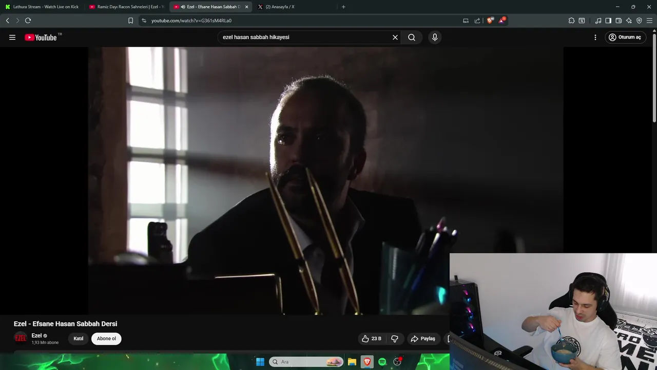
Task: Click the video title Ezel - Efsane Hasan Sabbah Dersi
Action: [x=65, y=324]
